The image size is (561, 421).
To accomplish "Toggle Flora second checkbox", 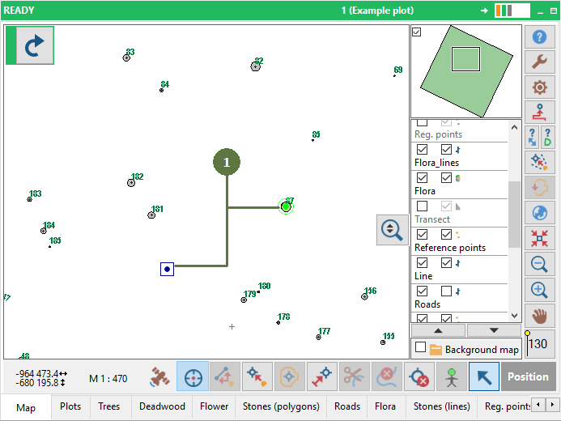I will [x=446, y=177].
